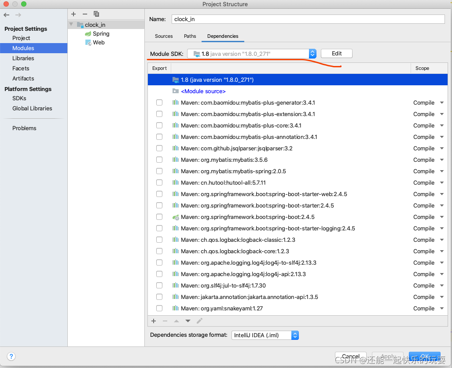This screenshot has height=368, width=452.
Task: Switch to the Sources tab
Action: pos(164,36)
